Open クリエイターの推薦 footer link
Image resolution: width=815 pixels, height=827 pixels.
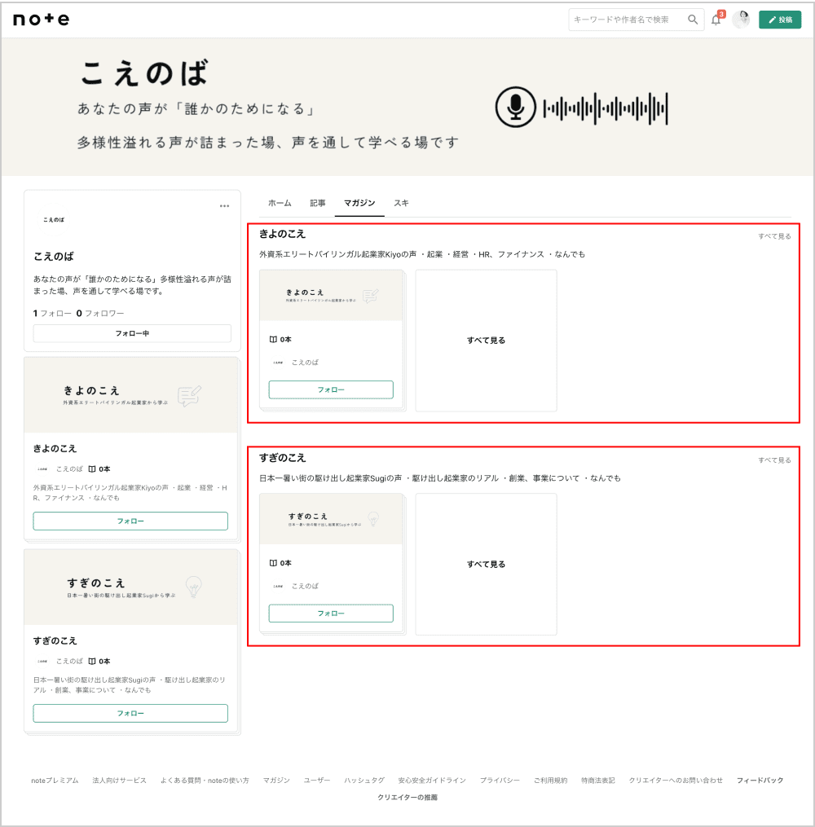[x=407, y=798]
